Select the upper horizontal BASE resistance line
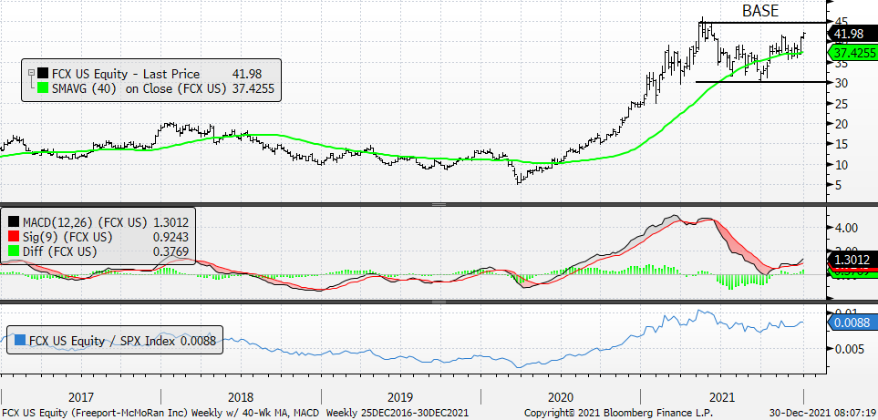 coord(764,23)
